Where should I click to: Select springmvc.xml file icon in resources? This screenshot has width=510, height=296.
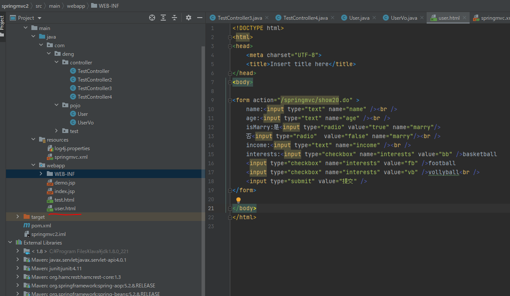50,157
